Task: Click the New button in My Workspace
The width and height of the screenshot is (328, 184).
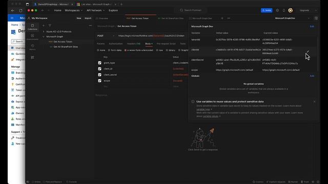Action: coord(79,18)
